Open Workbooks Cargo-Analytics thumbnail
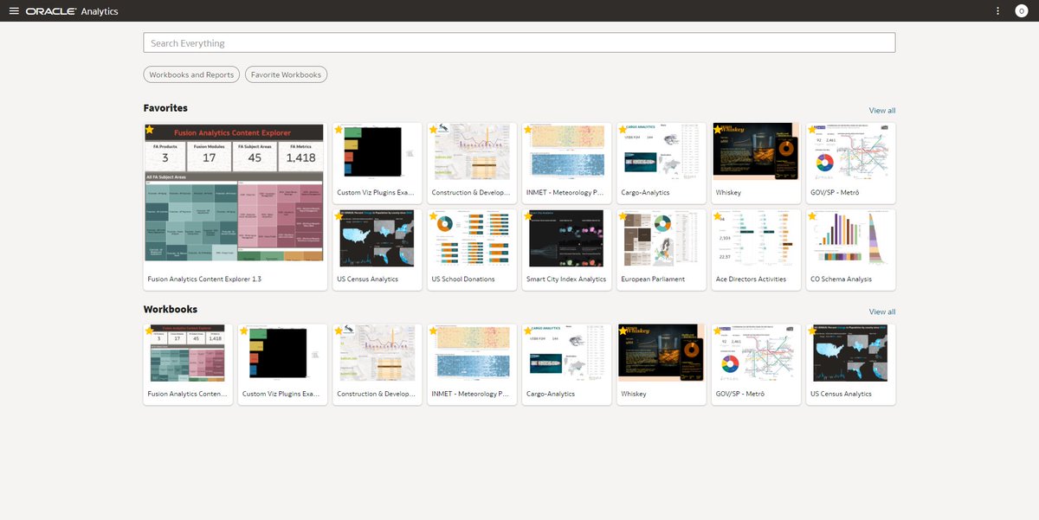The height and width of the screenshot is (520, 1039). (567, 352)
